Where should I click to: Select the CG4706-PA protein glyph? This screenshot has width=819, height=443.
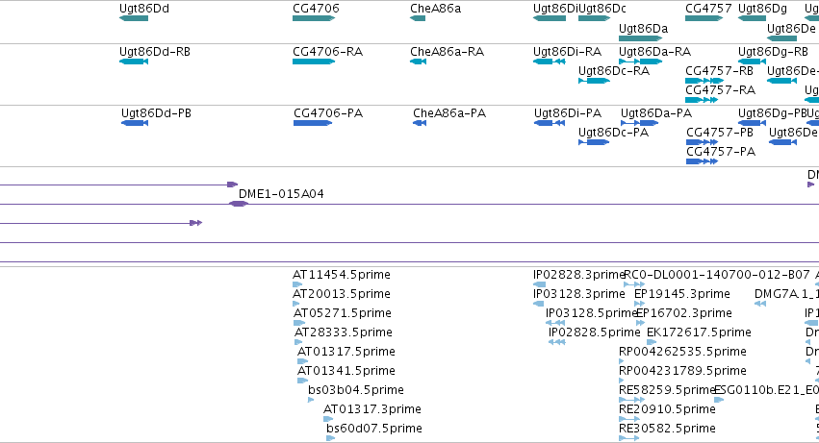point(313,123)
